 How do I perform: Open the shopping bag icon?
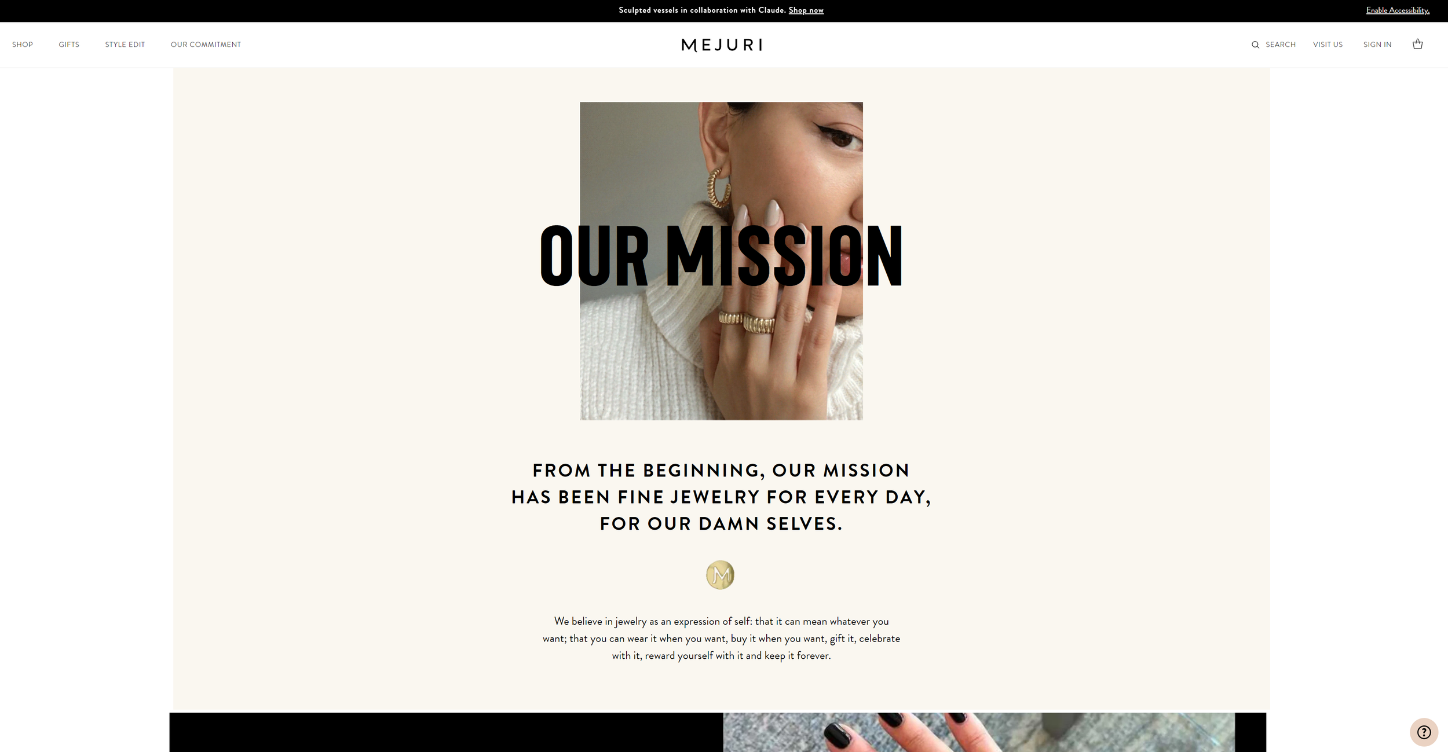pyautogui.click(x=1417, y=44)
